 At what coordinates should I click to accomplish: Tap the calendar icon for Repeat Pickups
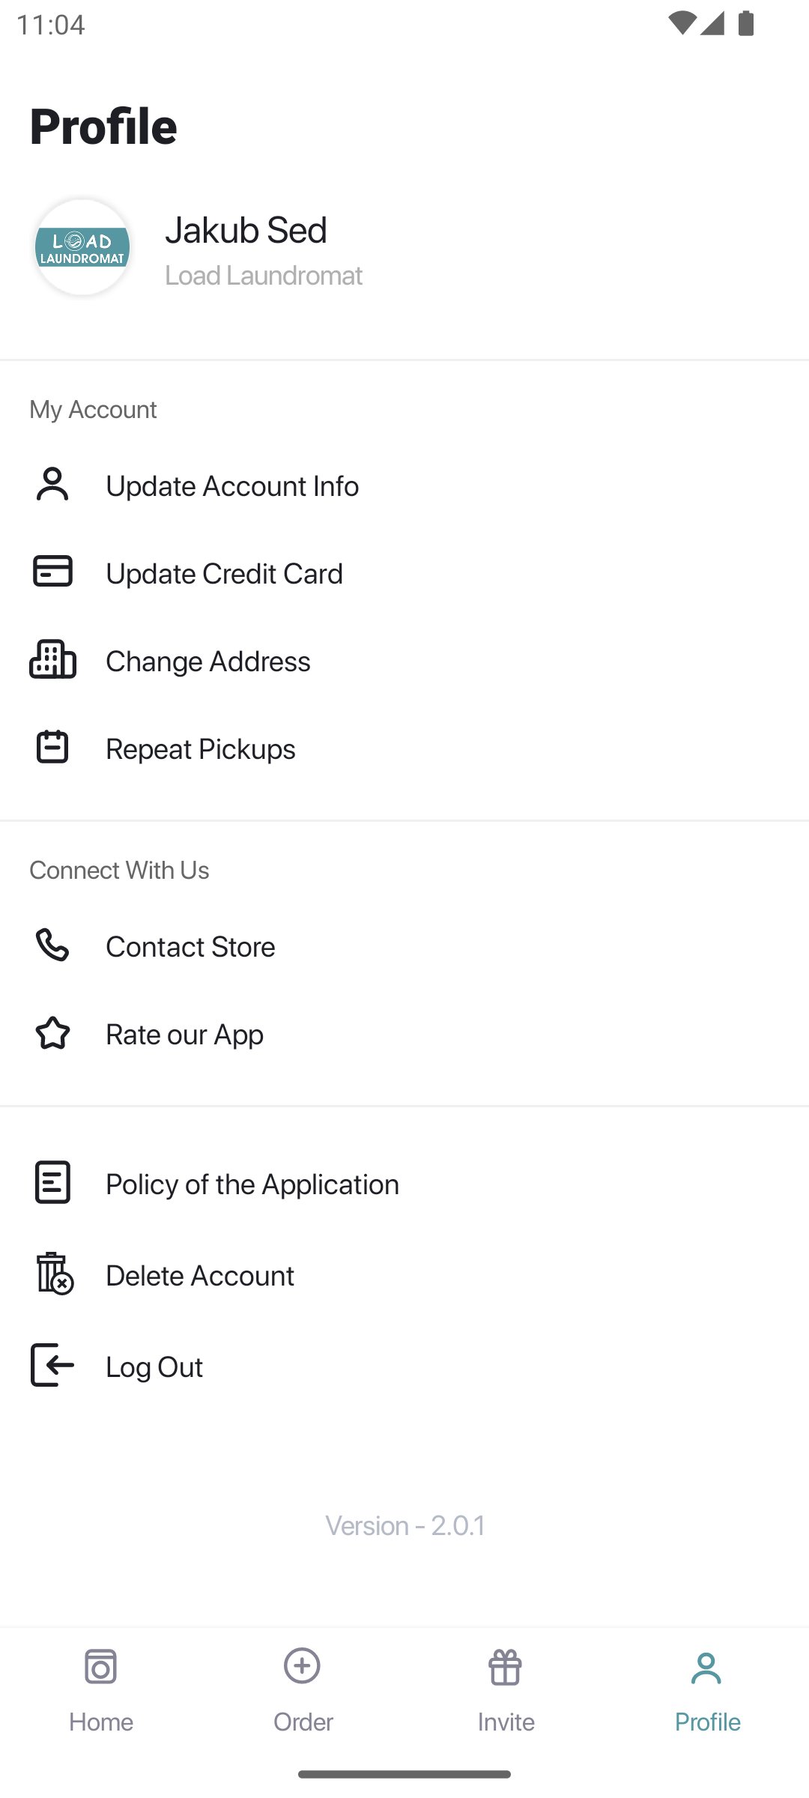coord(52,748)
